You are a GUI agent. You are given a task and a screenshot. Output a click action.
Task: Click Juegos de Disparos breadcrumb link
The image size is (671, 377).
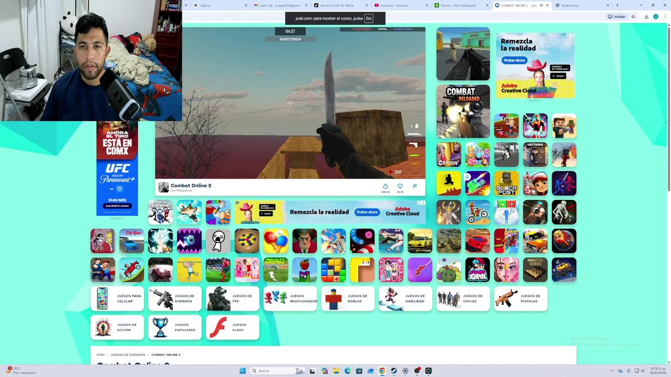pos(128,355)
